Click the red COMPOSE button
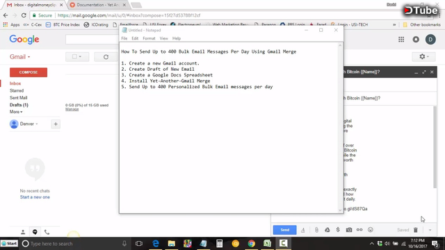445x250 pixels. (29, 72)
